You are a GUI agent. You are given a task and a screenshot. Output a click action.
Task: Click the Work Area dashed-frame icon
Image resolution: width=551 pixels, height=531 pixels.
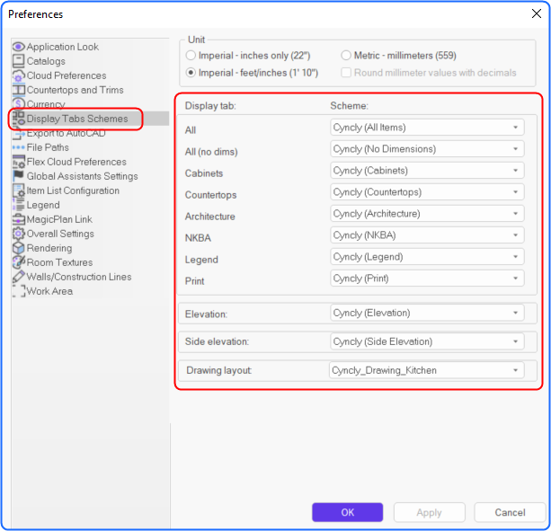pyautogui.click(x=19, y=291)
